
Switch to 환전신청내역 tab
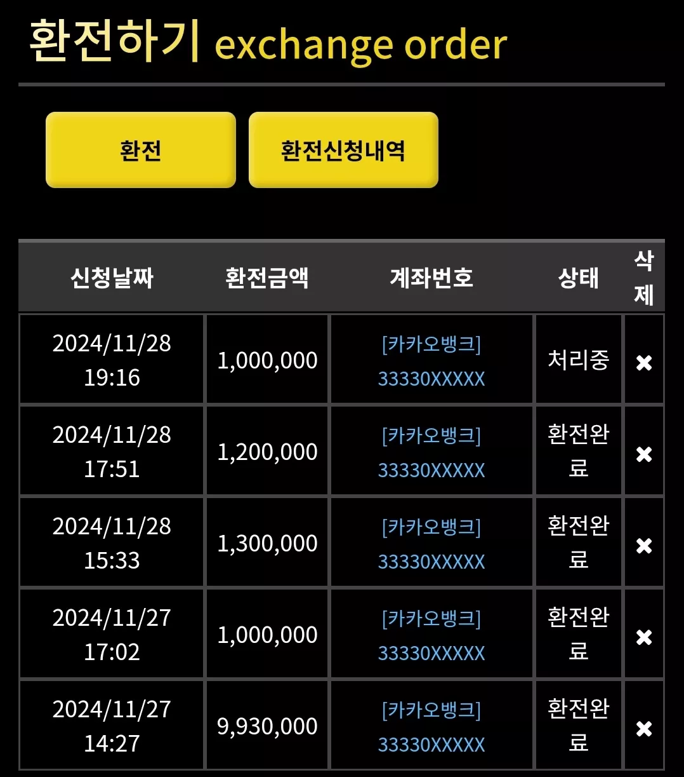[343, 150]
